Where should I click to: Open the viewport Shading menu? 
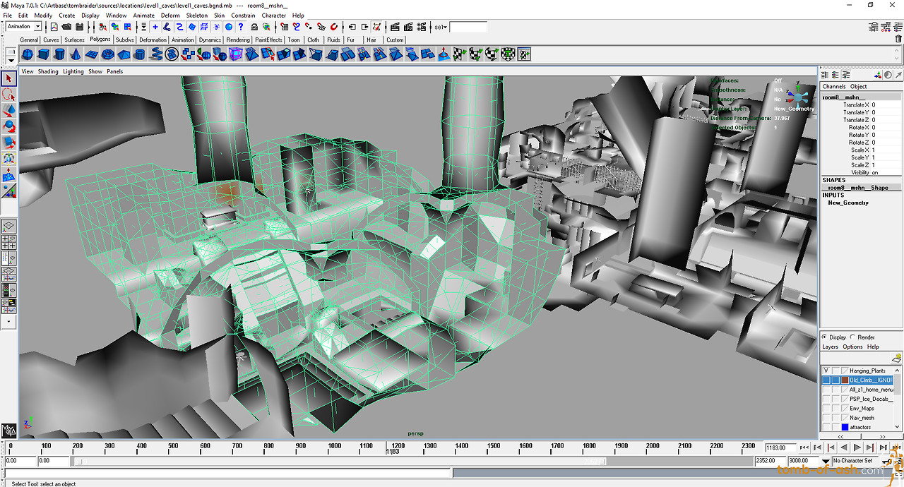[x=48, y=71]
